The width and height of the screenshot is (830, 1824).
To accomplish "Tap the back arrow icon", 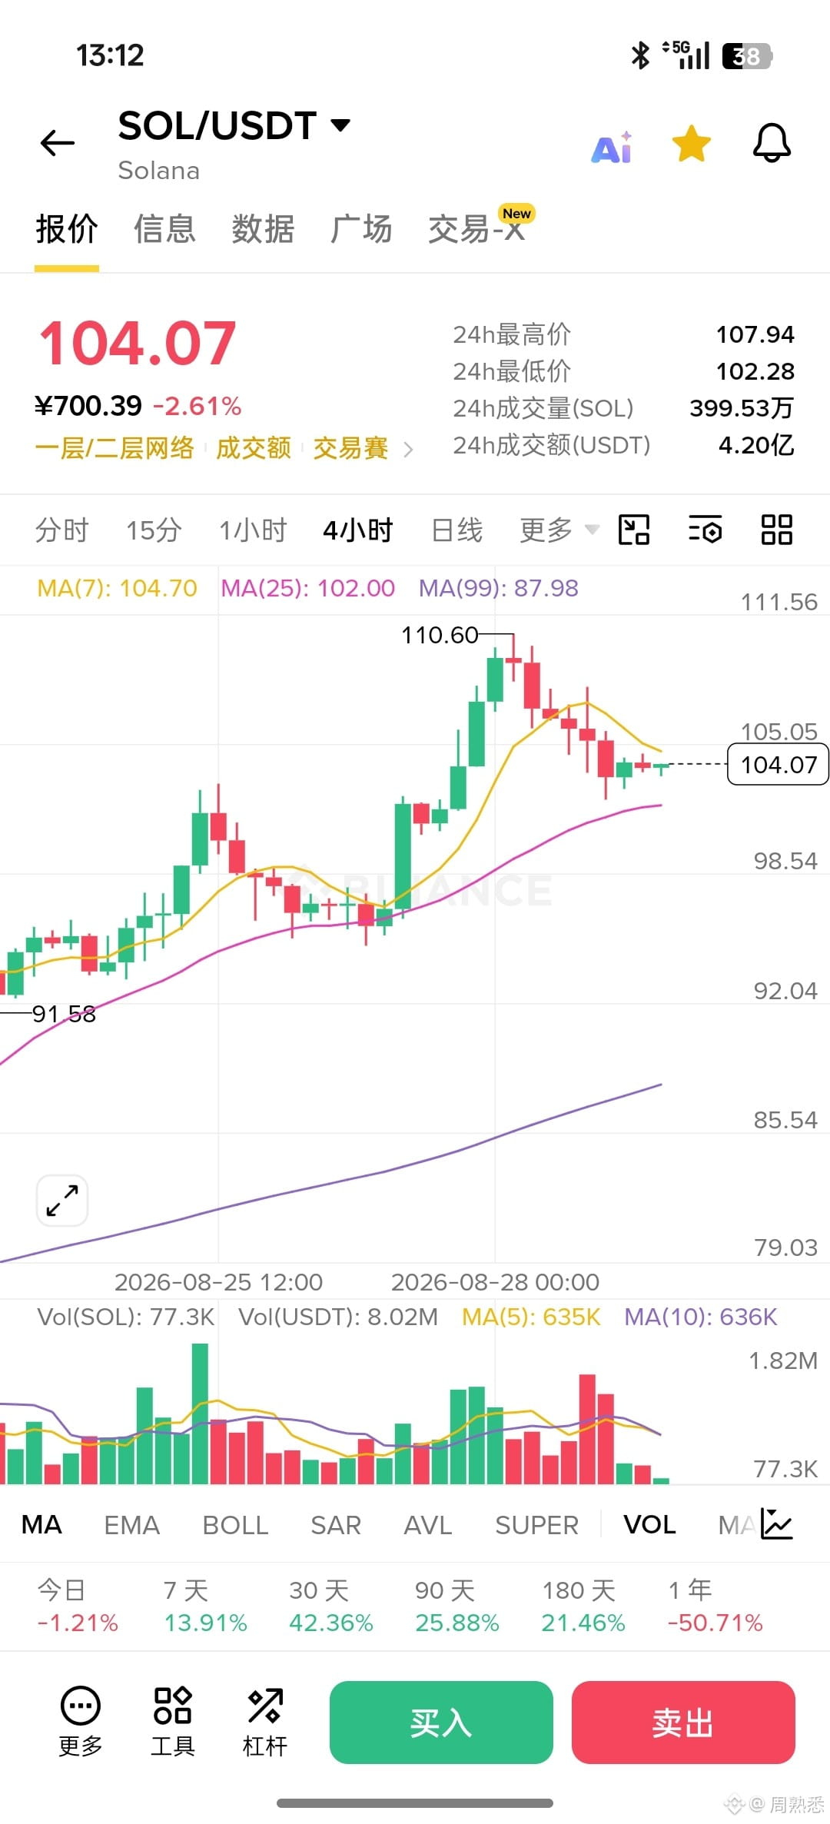I will point(58,143).
